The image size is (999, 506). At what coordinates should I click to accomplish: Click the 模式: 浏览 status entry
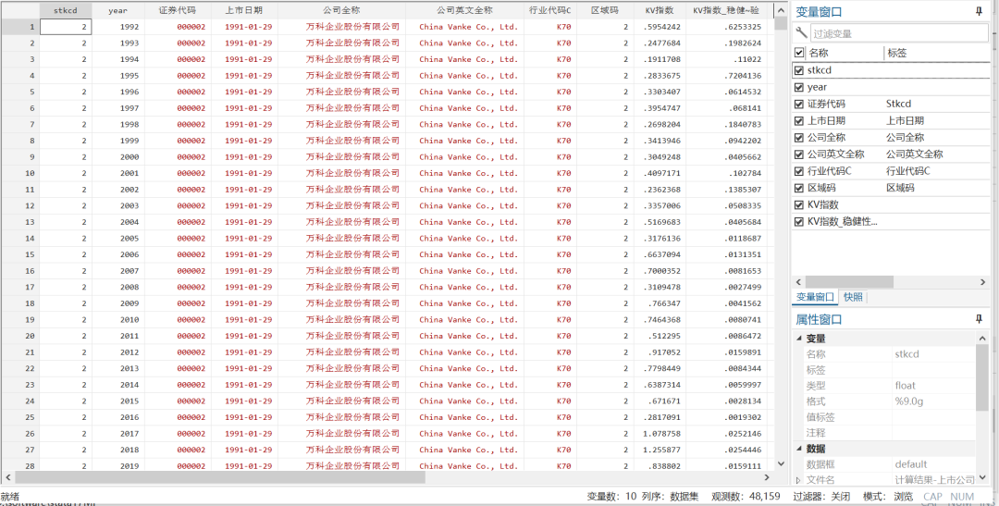[887, 496]
